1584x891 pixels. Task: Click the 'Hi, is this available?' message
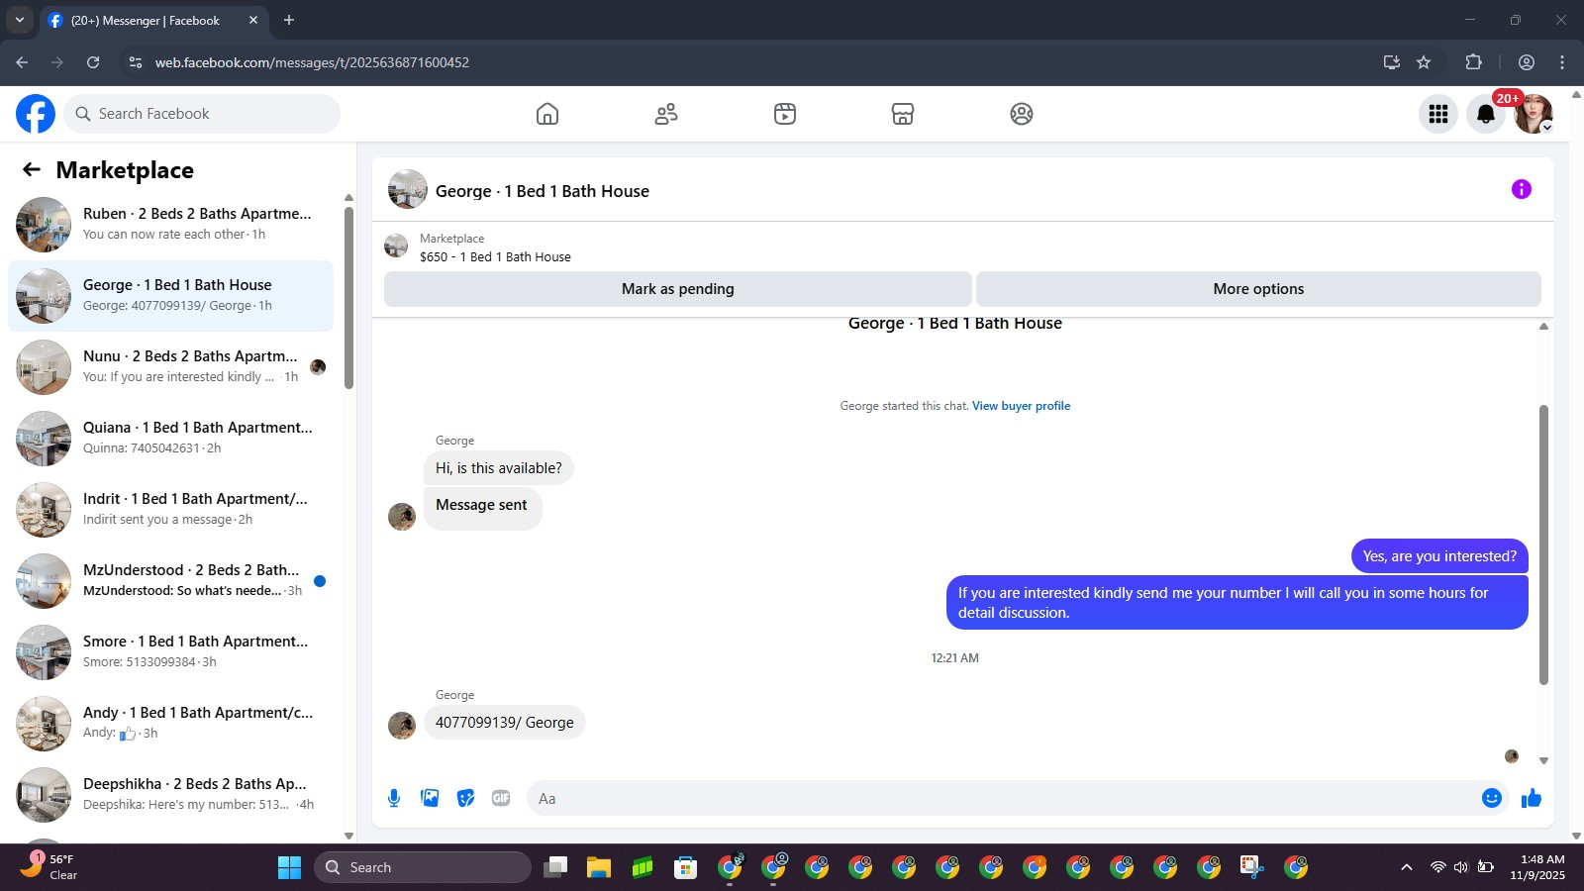[x=499, y=468]
